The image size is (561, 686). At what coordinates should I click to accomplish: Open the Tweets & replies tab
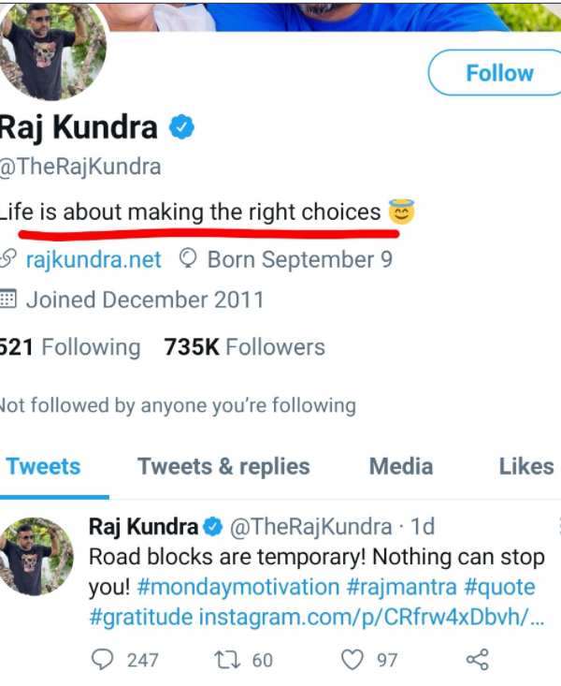pos(223,466)
